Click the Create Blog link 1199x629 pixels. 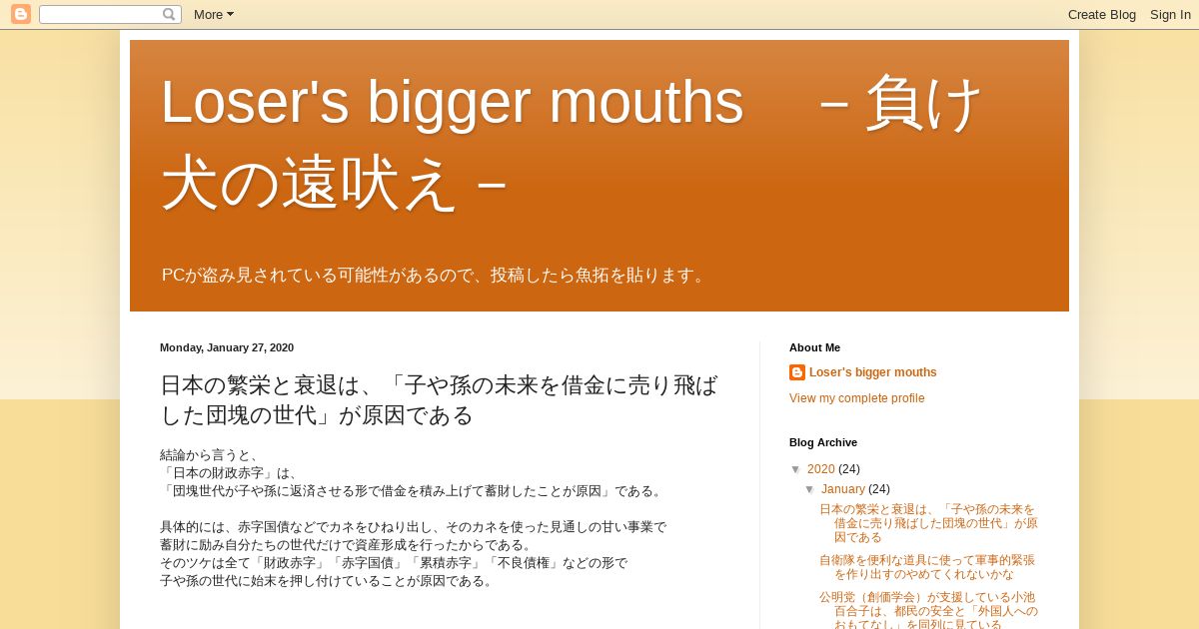coord(1102,14)
